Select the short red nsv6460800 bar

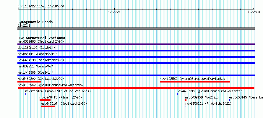(x=29, y=82)
